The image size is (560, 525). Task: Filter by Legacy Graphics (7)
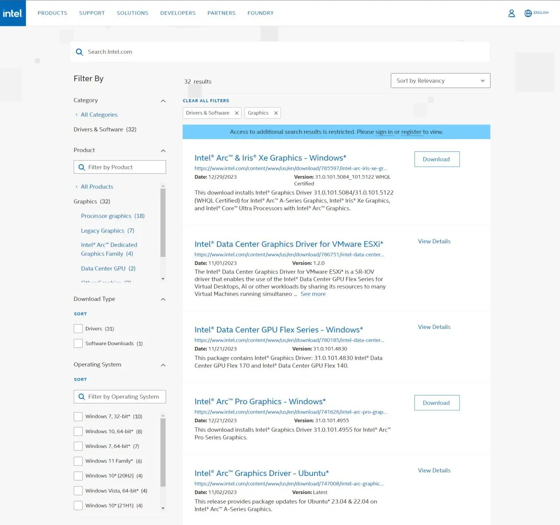[x=108, y=231]
